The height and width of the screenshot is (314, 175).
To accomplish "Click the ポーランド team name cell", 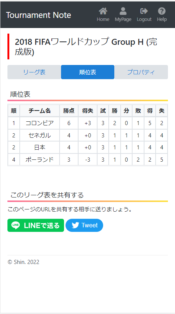I will click(39, 159).
